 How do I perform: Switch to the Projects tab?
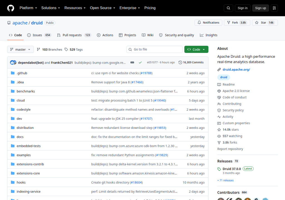(x=127, y=35)
